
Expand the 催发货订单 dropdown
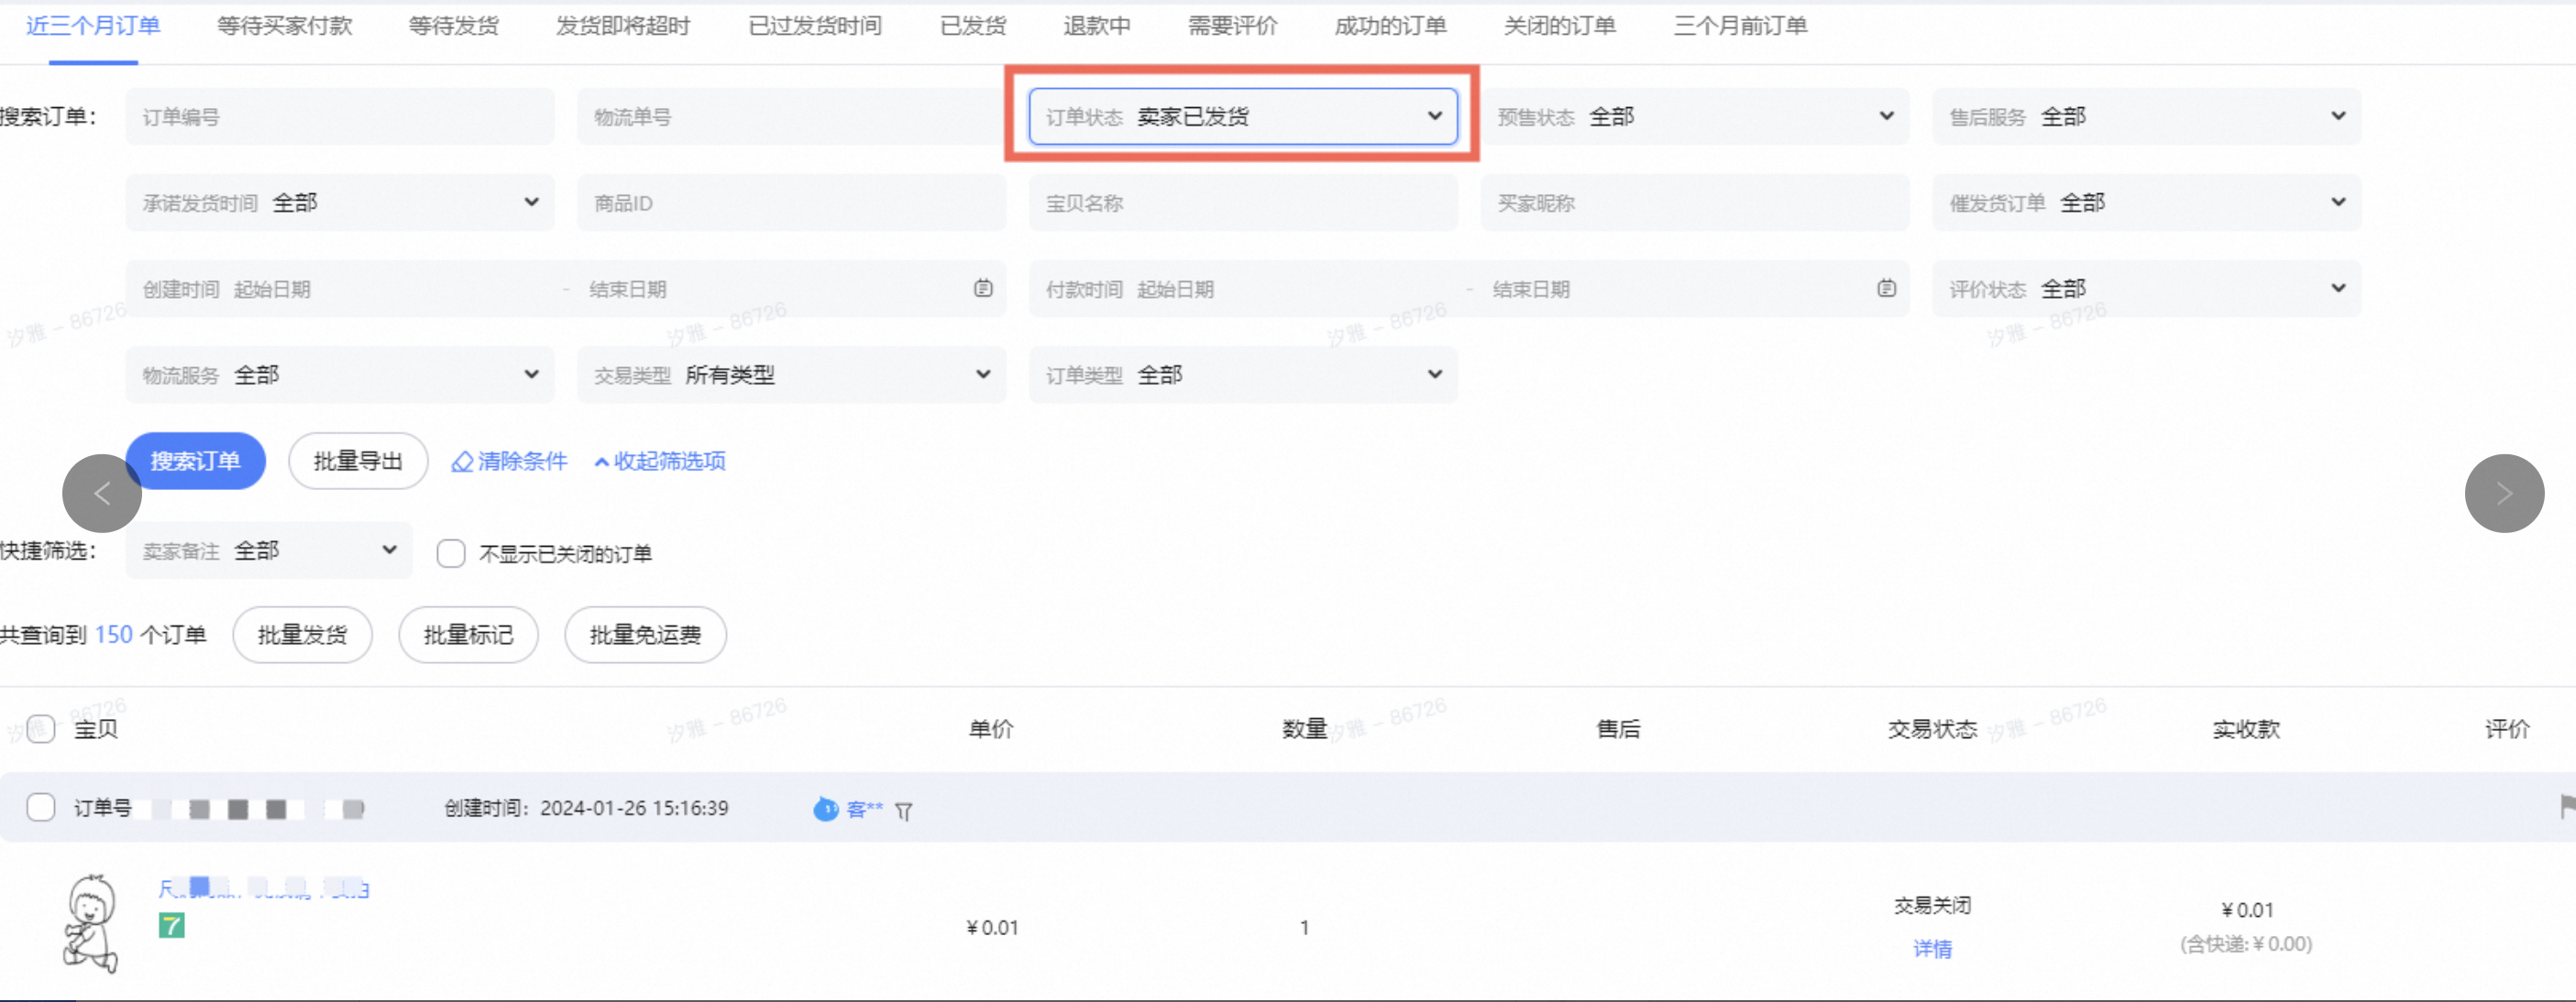(x=2147, y=202)
